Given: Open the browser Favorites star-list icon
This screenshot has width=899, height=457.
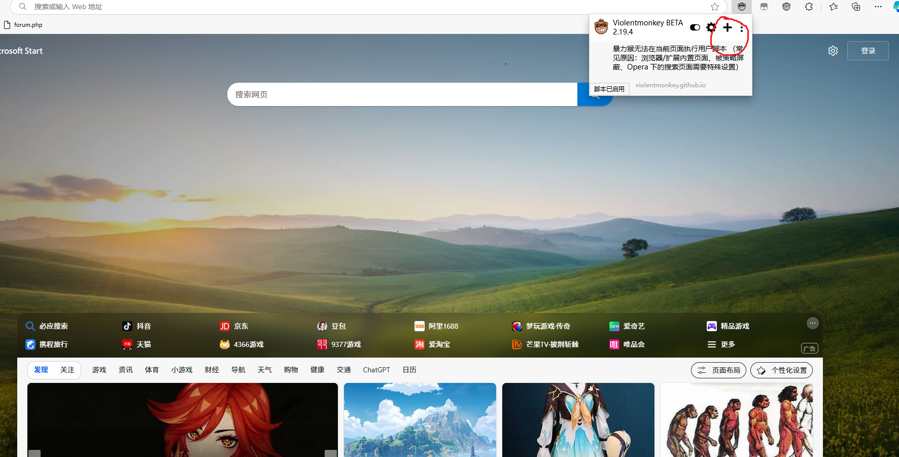Looking at the screenshot, I should point(834,7).
